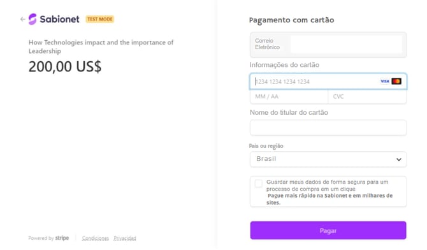
Task: Click the Powered by text in footer
Action: 41,239
